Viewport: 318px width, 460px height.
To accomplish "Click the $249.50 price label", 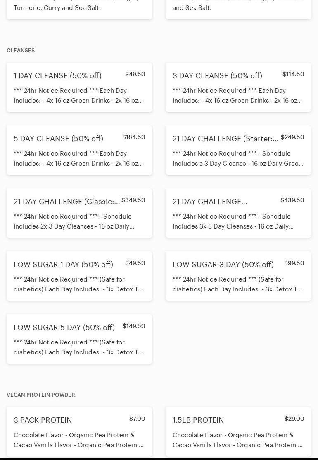I will tap(292, 137).
